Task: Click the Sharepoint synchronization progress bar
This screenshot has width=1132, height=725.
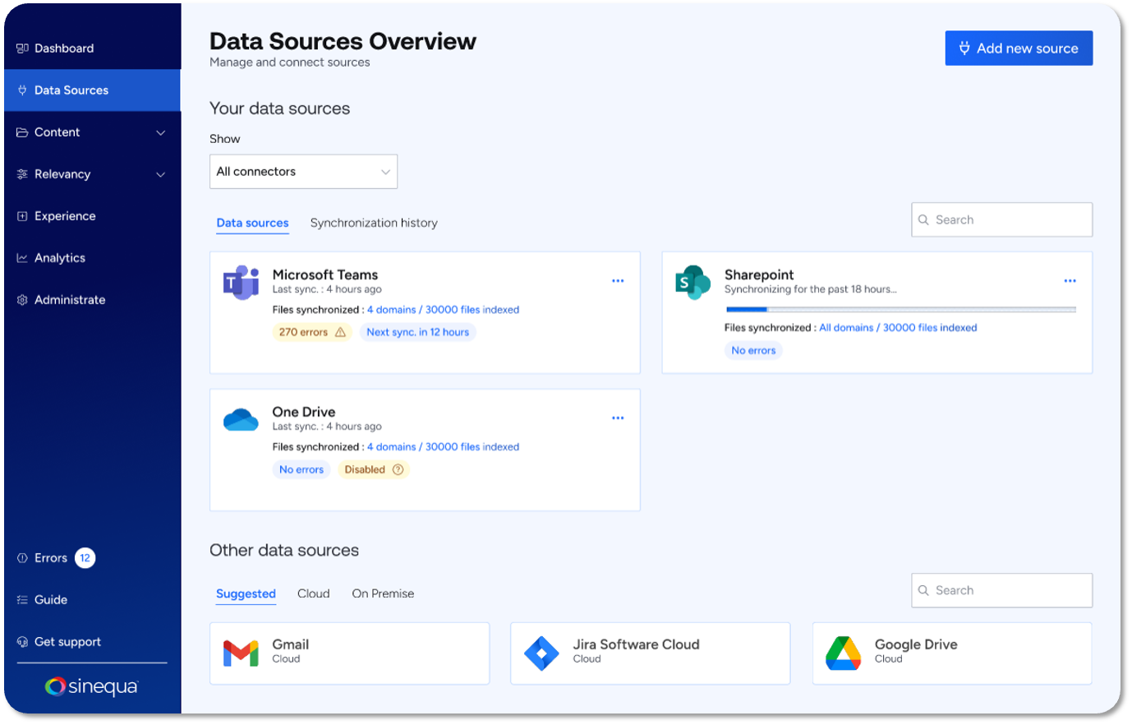Action: [x=900, y=310]
